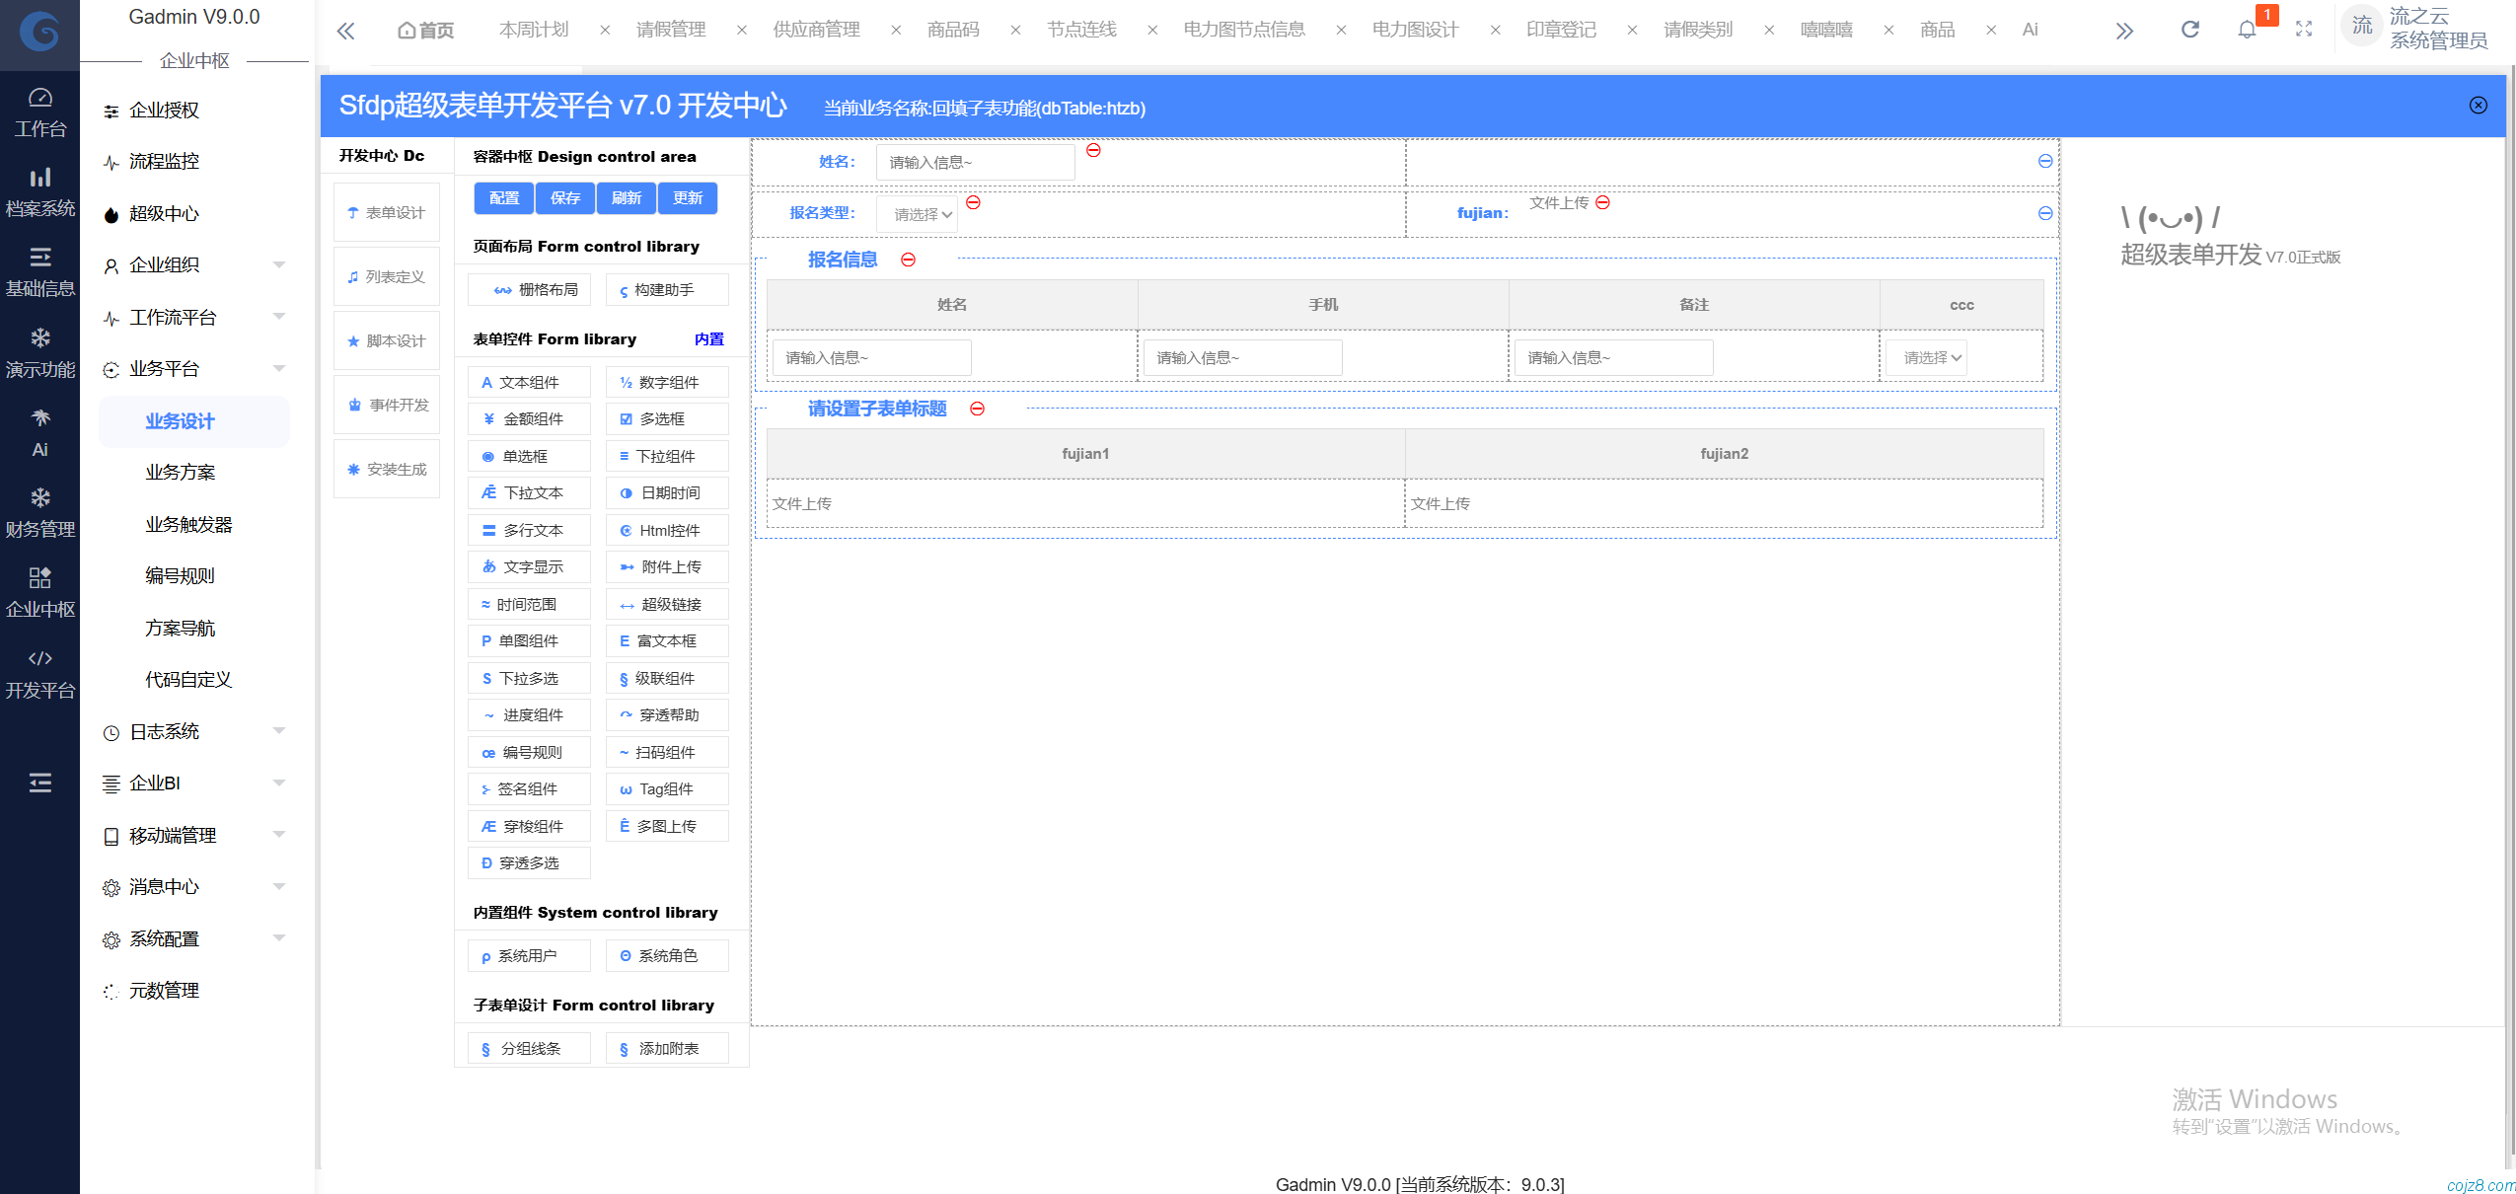The width and height of the screenshot is (2516, 1194).
Task: Click the fullscreen toggle icon
Action: (2304, 30)
